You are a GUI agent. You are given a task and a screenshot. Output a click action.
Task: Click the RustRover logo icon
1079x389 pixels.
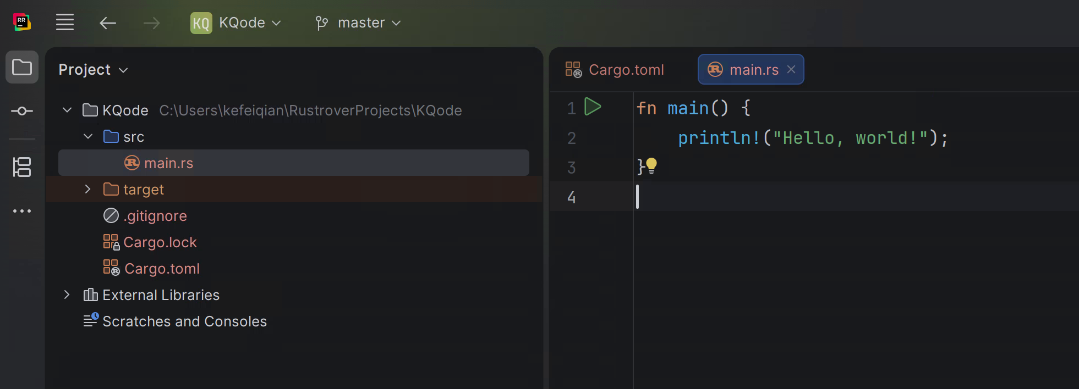tap(21, 22)
